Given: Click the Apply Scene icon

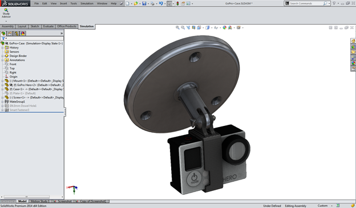Looking at the screenshot, I should tap(230, 28).
